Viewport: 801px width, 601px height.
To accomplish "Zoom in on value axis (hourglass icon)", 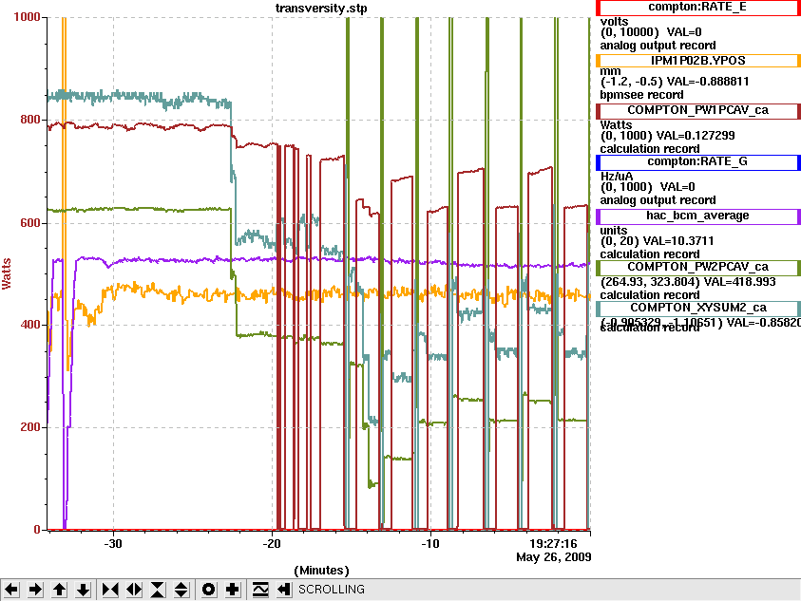I will [x=158, y=590].
